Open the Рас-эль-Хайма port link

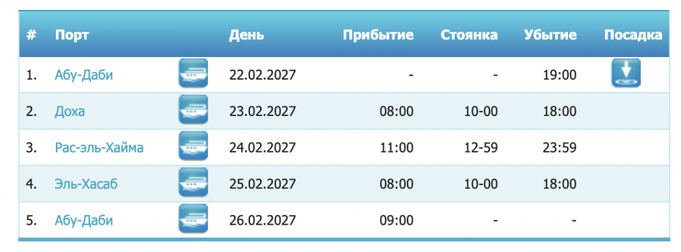pyautogui.click(x=99, y=148)
